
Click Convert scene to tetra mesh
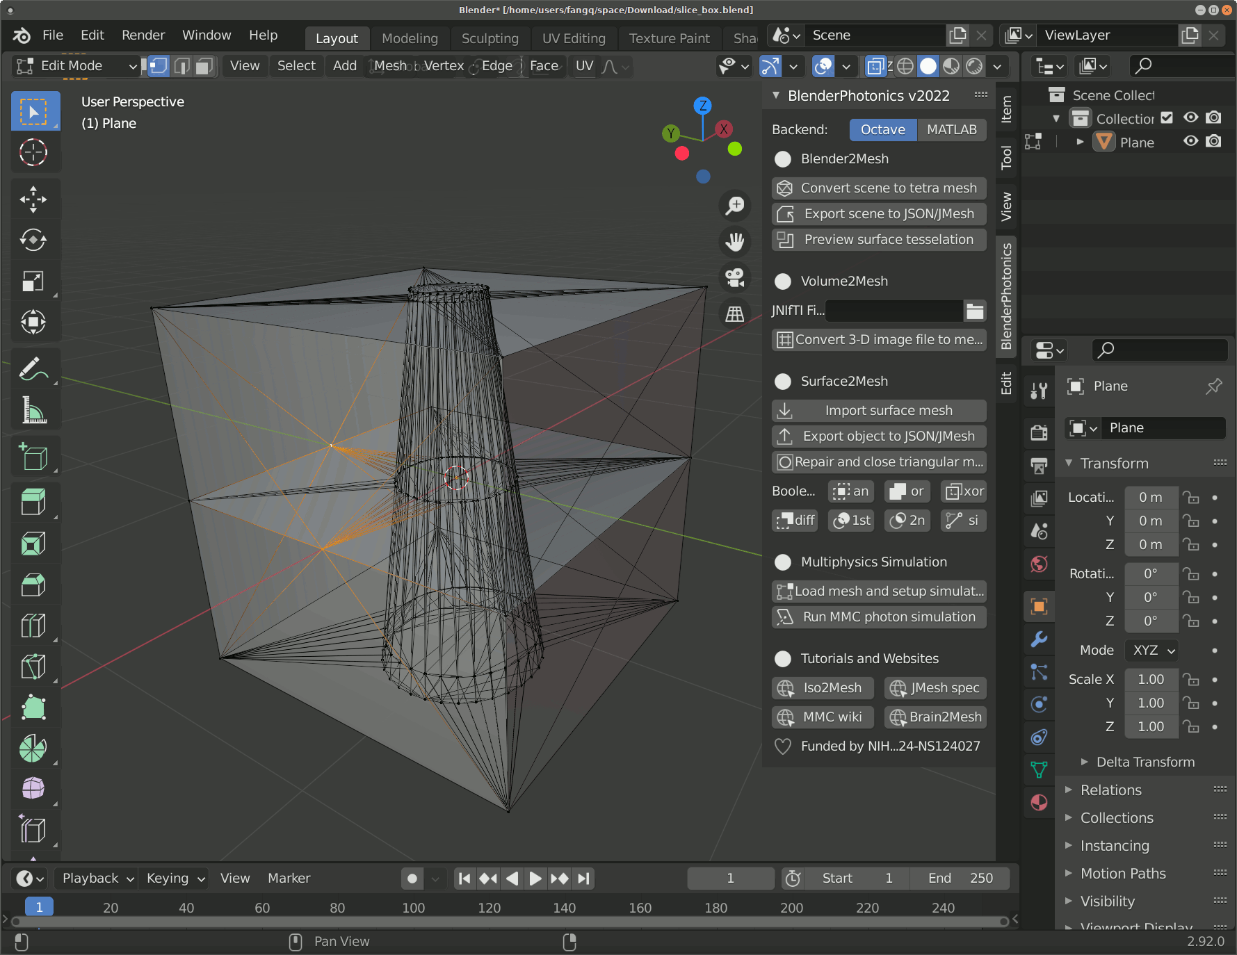[879, 188]
